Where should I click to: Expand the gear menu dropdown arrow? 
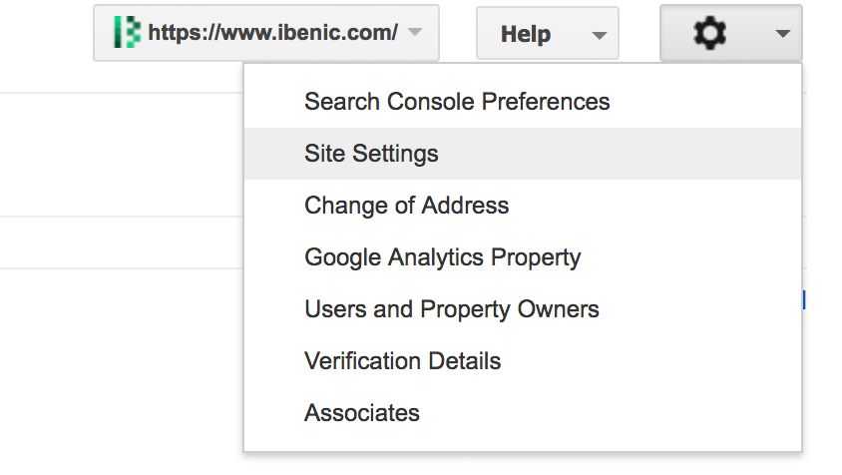coord(783,34)
